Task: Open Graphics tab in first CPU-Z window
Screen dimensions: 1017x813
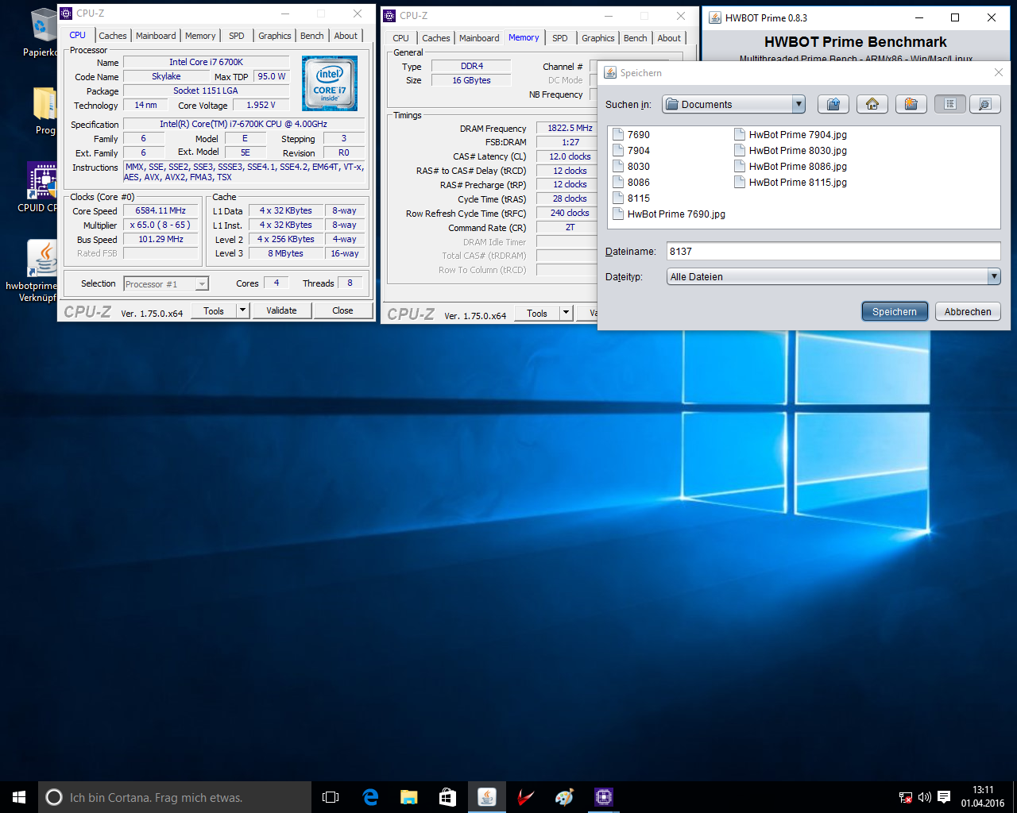Action: [x=275, y=36]
